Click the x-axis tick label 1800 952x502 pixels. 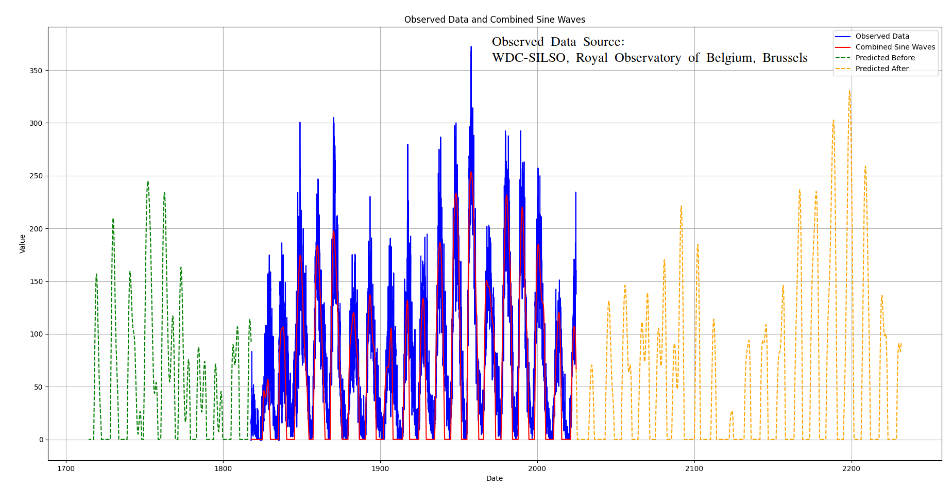pos(223,468)
